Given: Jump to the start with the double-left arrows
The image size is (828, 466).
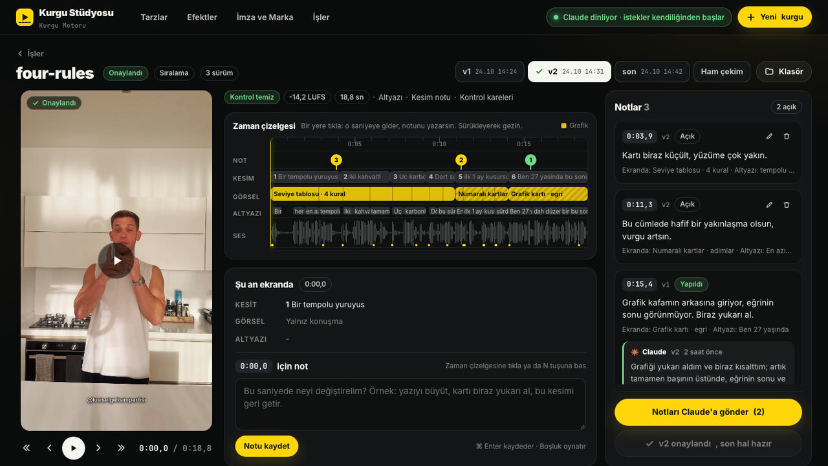Looking at the screenshot, I should point(27,448).
